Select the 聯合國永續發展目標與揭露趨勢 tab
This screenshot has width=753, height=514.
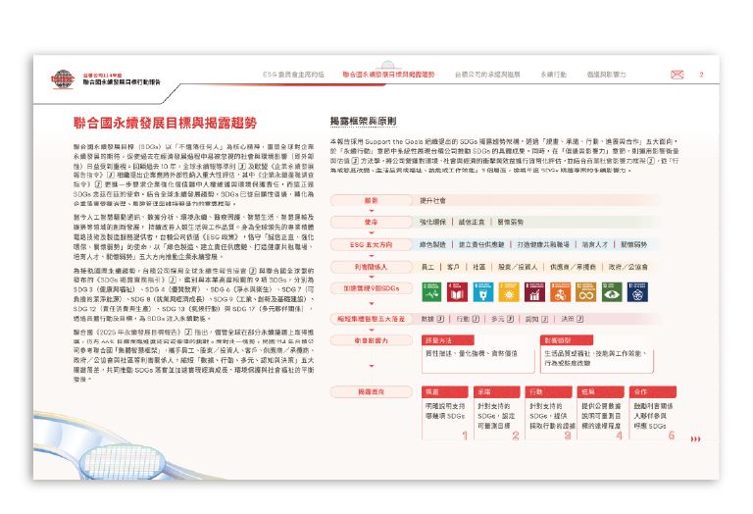pyautogui.click(x=388, y=75)
